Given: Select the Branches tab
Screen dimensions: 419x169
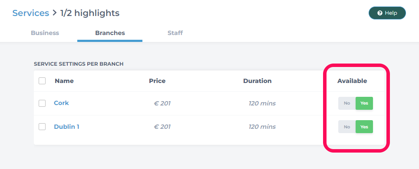Looking at the screenshot, I should click(x=110, y=33).
